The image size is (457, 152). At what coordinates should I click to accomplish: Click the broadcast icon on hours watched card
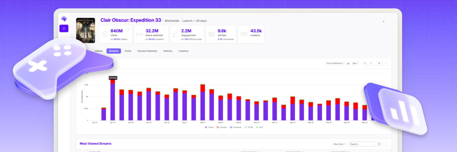140,34
